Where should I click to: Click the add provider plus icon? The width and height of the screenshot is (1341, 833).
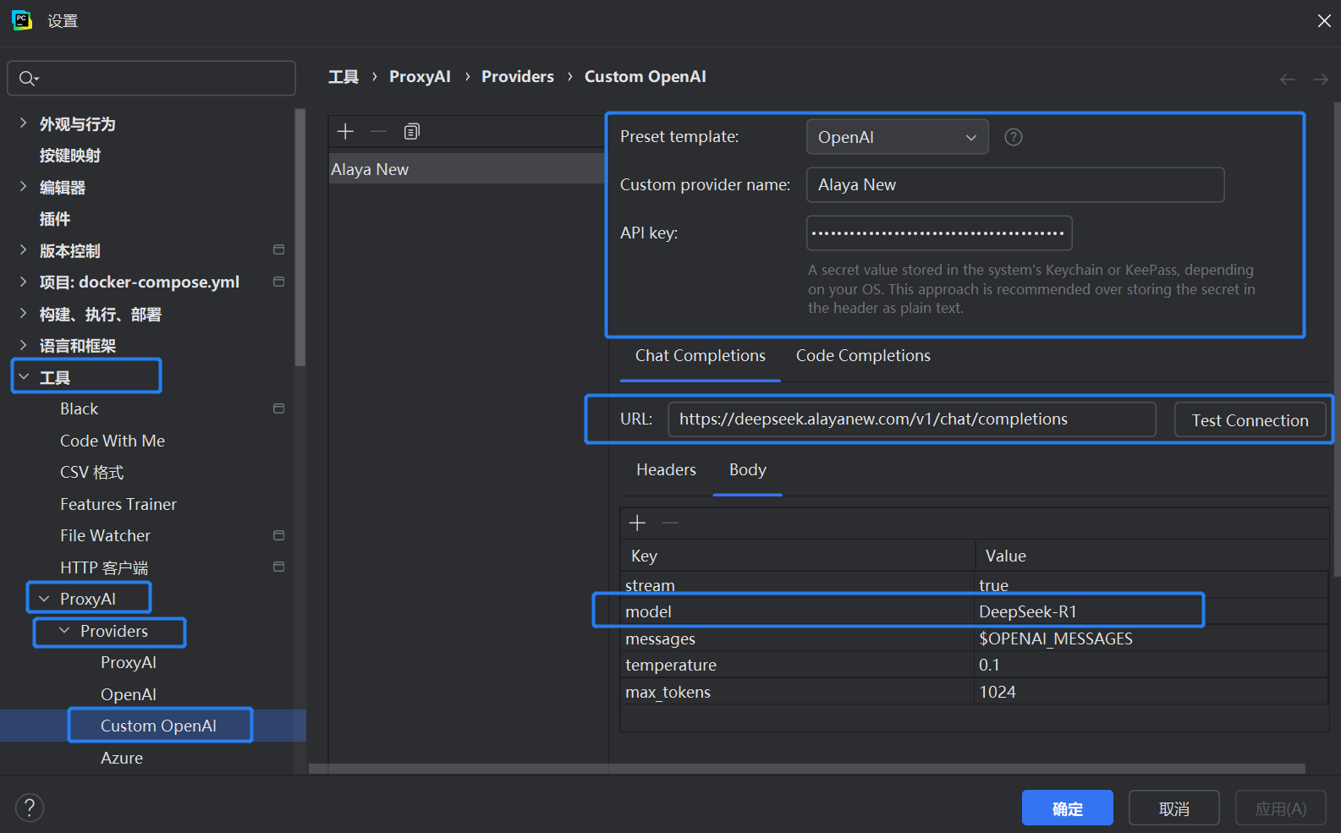(x=345, y=131)
